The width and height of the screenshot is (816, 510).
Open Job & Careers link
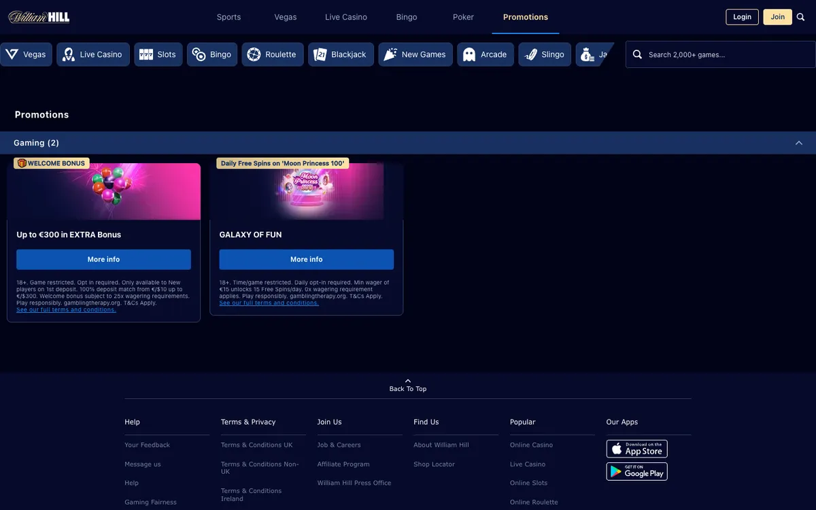click(339, 445)
